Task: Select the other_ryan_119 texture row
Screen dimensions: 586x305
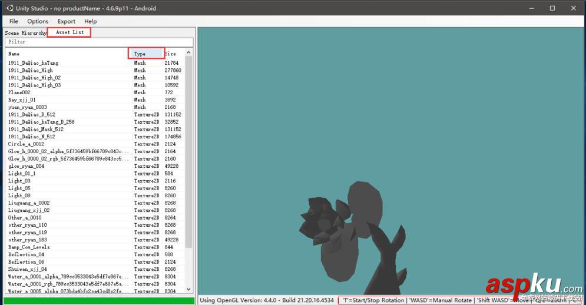Action: (95, 232)
